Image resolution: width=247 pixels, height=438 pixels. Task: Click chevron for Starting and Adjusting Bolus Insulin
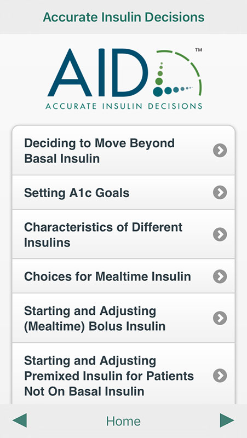pos(220,318)
